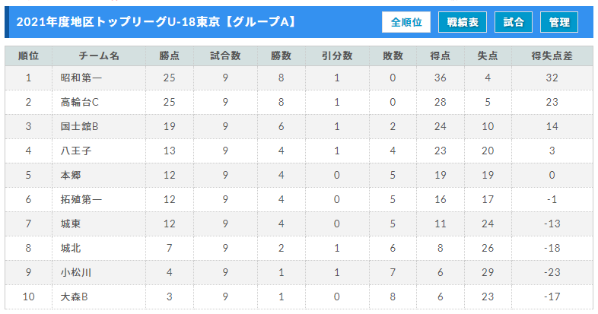Click team 国士舘B in the table

[79, 126]
